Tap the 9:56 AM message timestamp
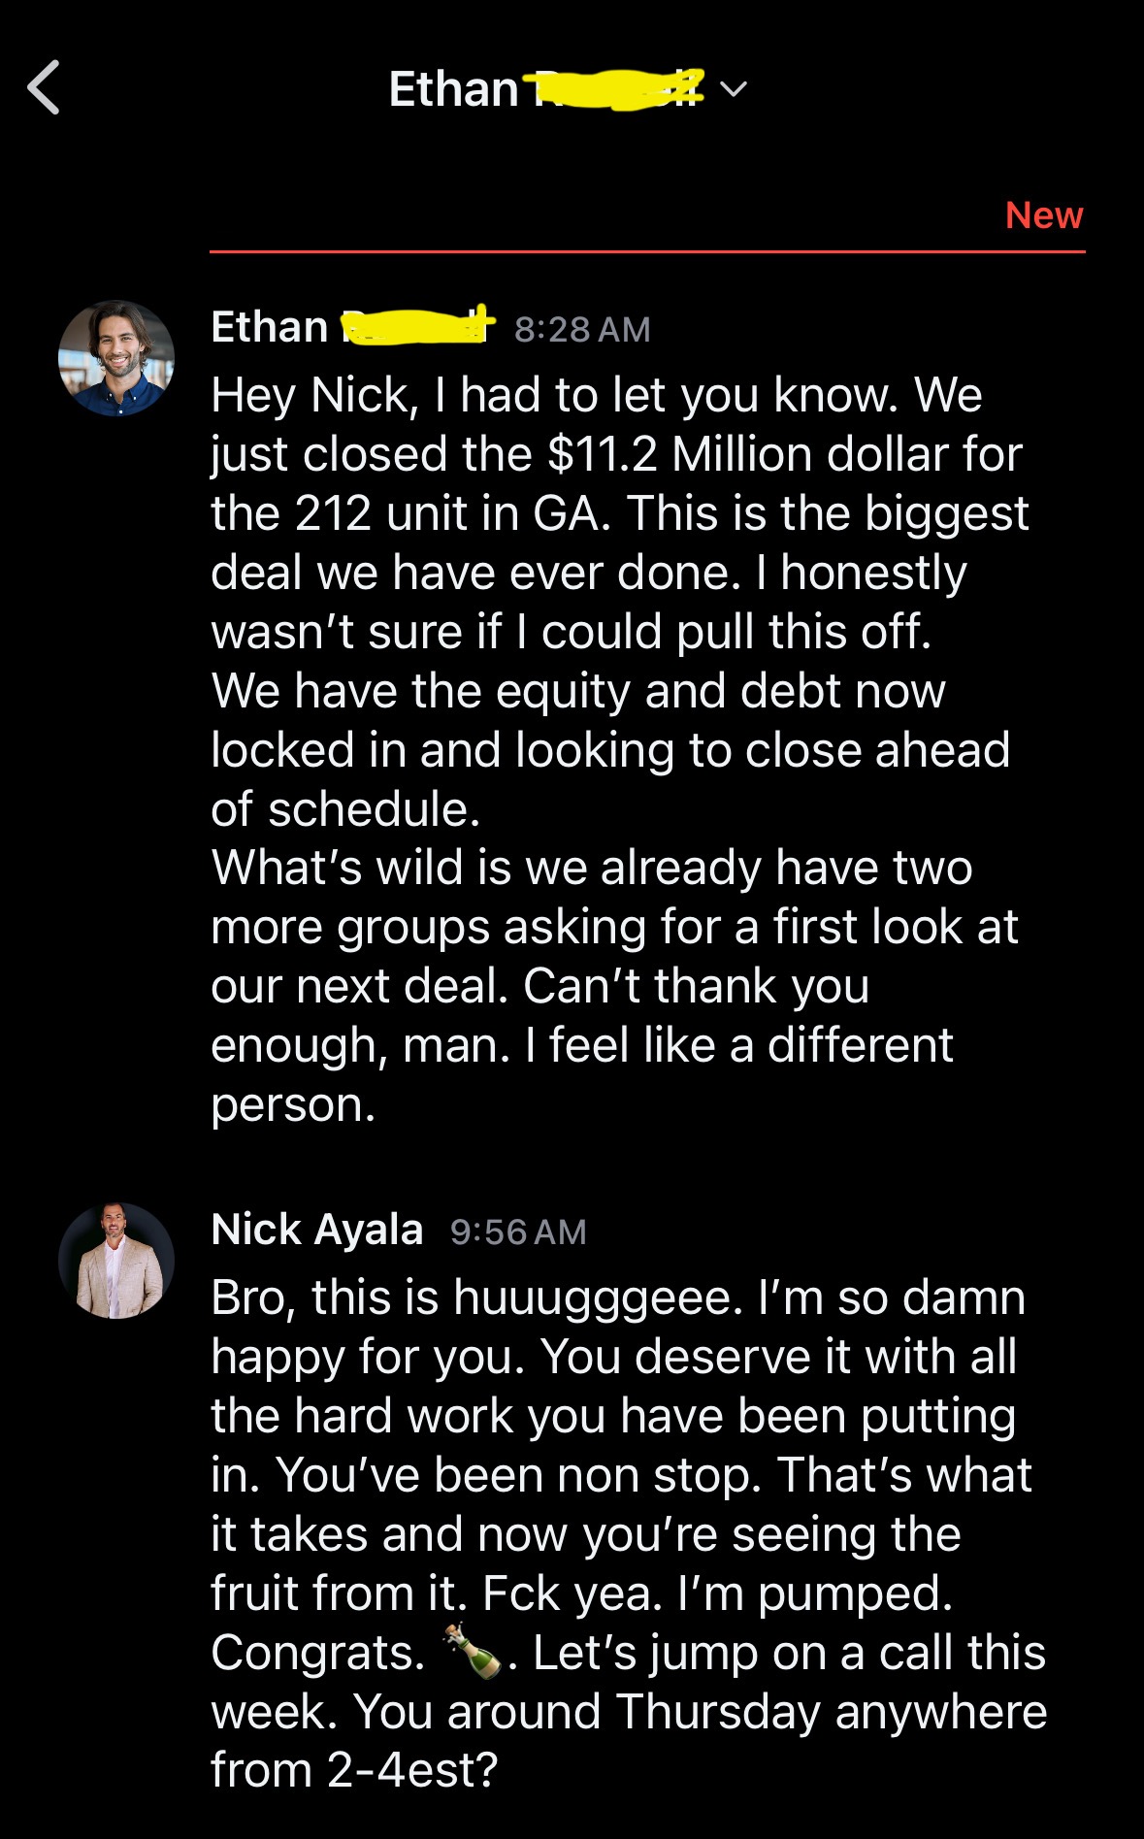 coord(518,1231)
